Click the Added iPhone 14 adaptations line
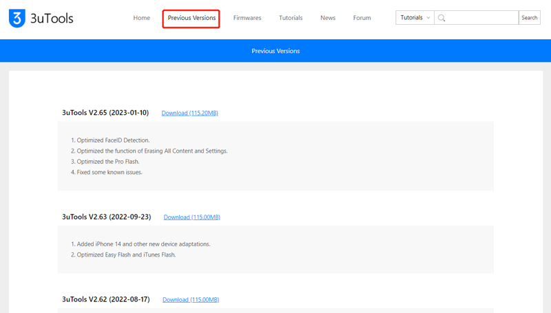The image size is (551, 313). (x=141, y=244)
